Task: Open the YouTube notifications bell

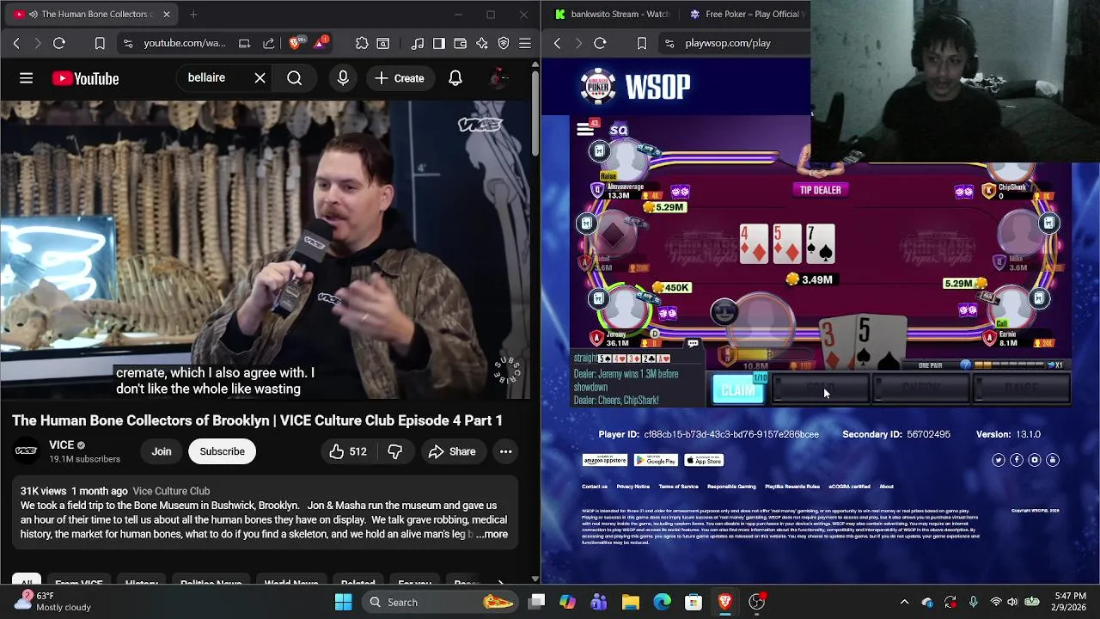Action: coord(455,78)
